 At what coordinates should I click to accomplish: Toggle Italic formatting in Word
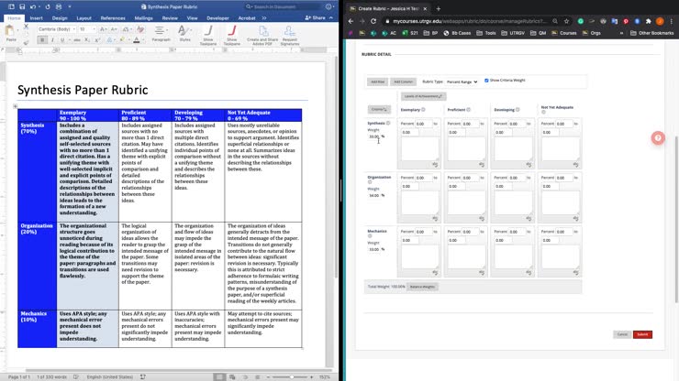click(52, 40)
